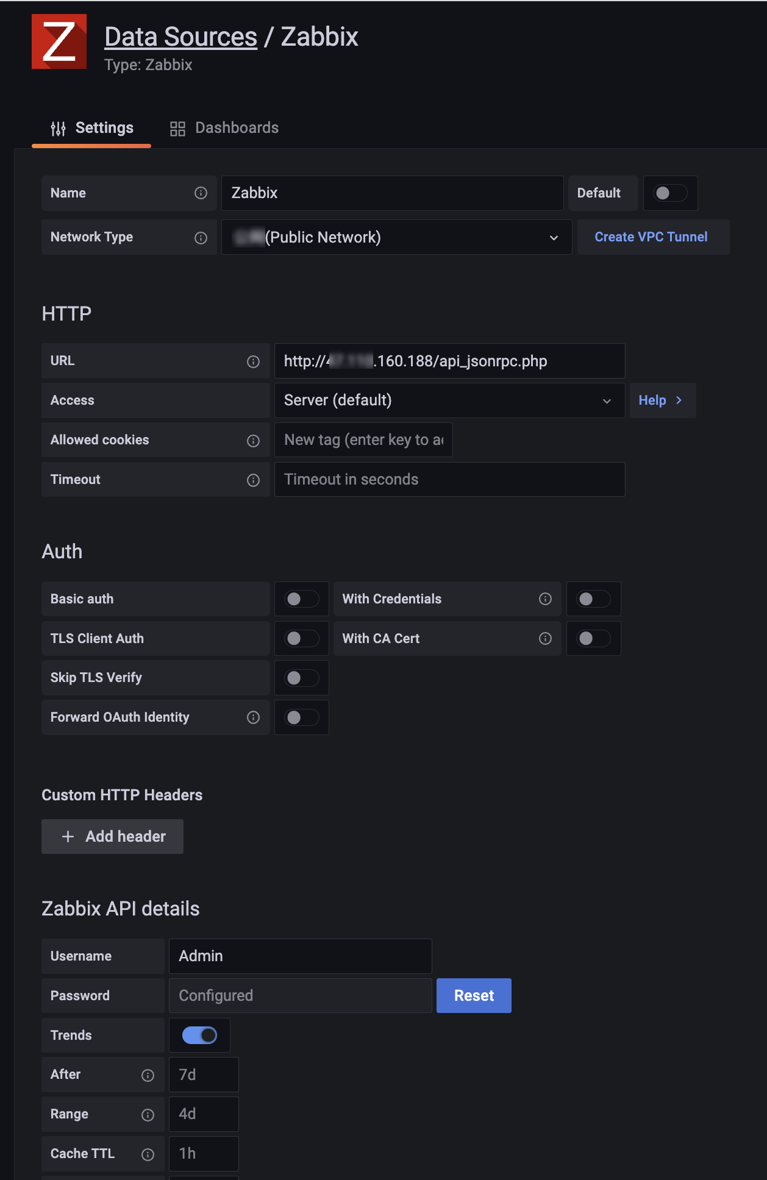Enable the Basic auth toggle

point(302,599)
